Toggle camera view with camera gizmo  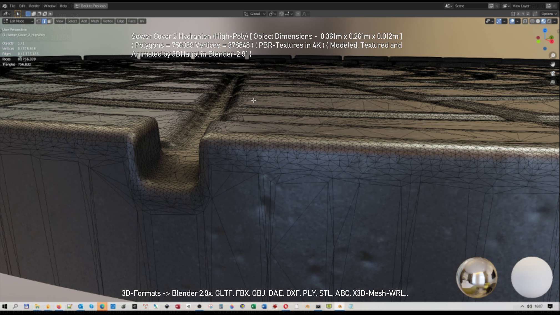[553, 73]
